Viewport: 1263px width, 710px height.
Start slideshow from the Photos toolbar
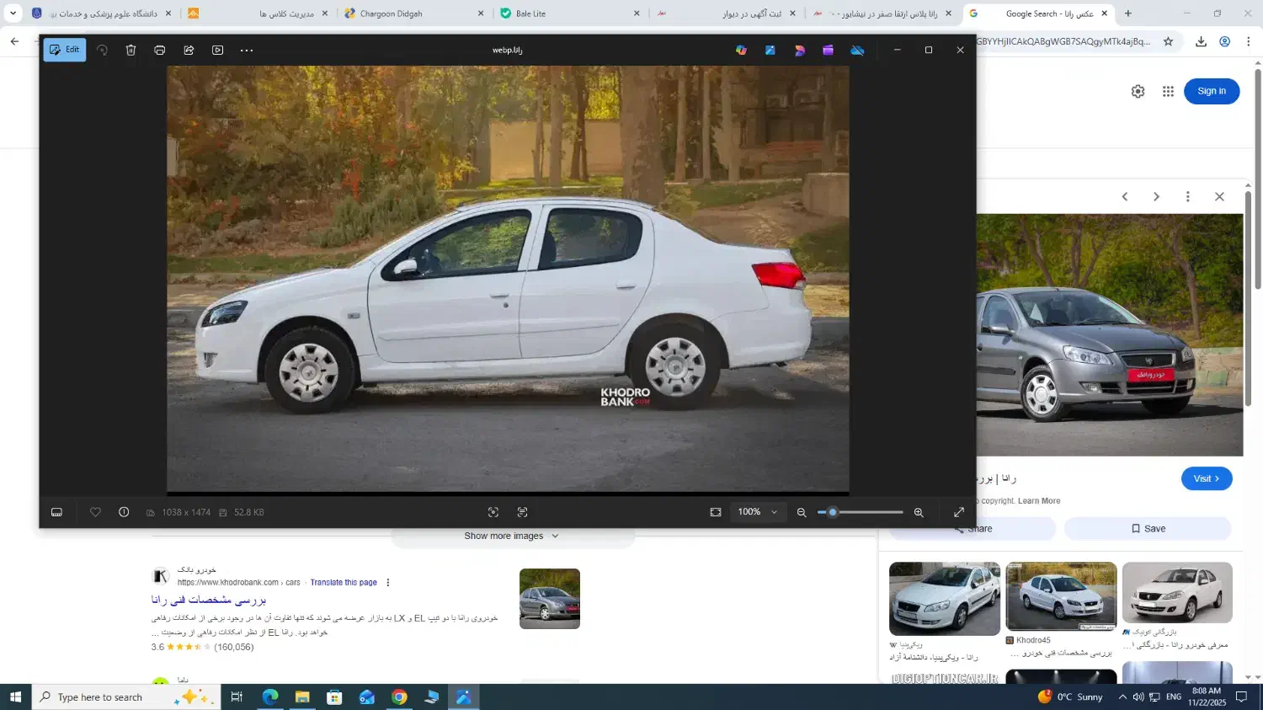pos(217,50)
